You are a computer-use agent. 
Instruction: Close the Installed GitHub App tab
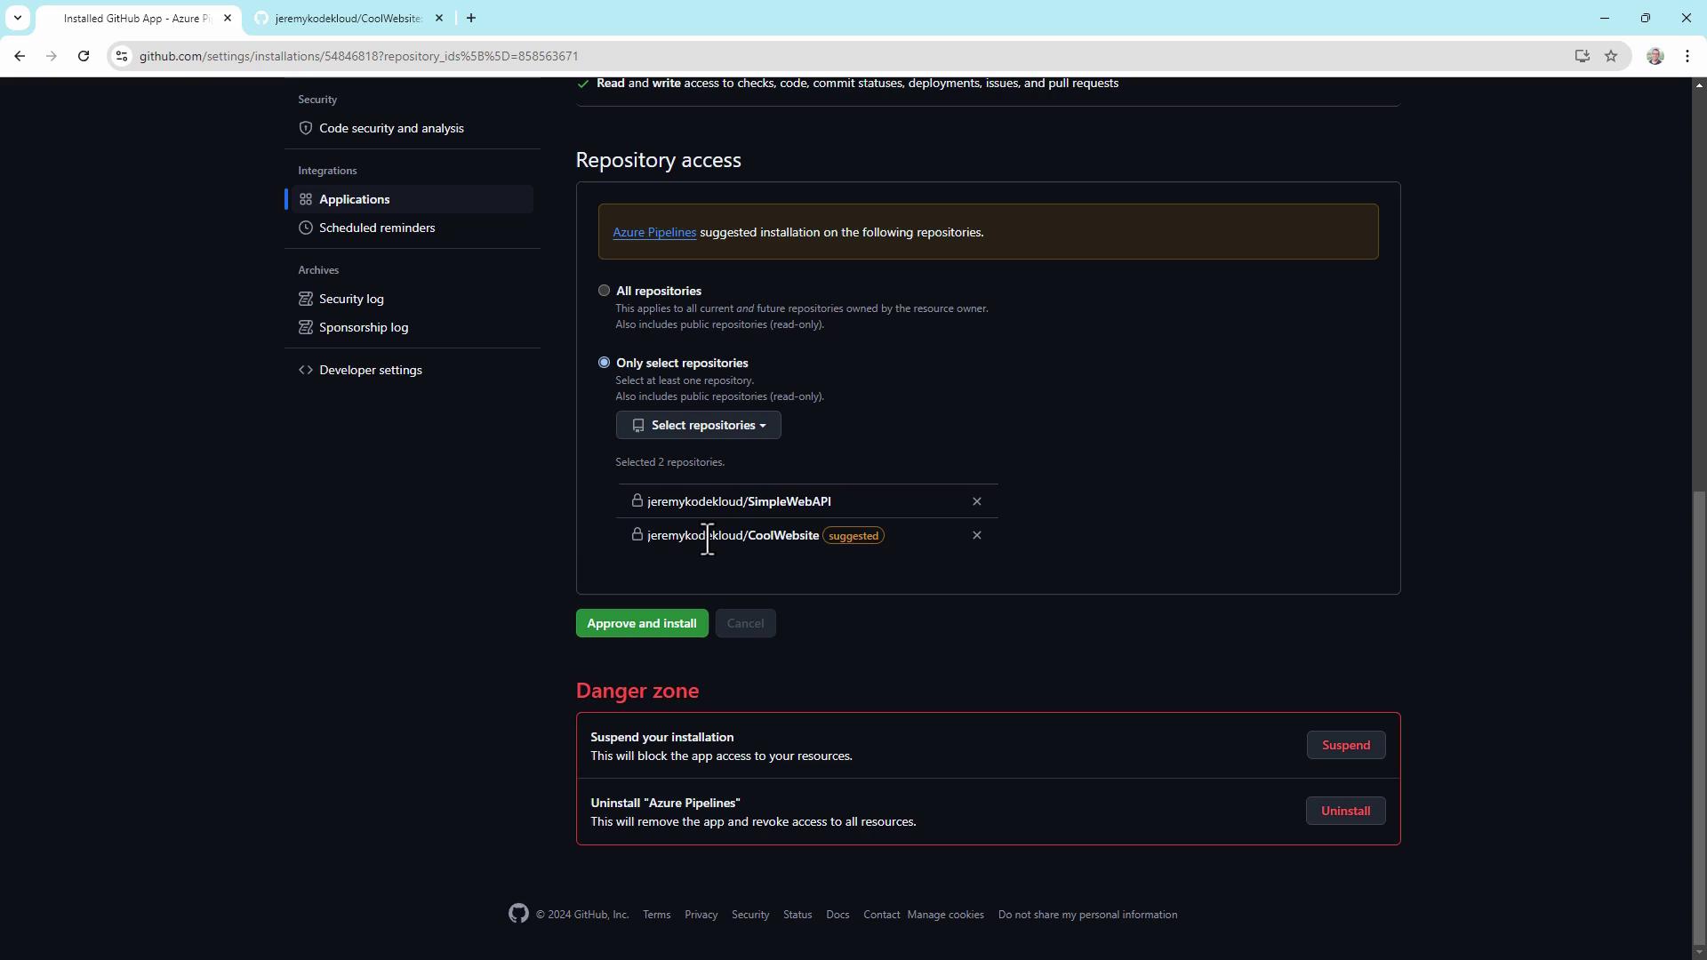[228, 18]
